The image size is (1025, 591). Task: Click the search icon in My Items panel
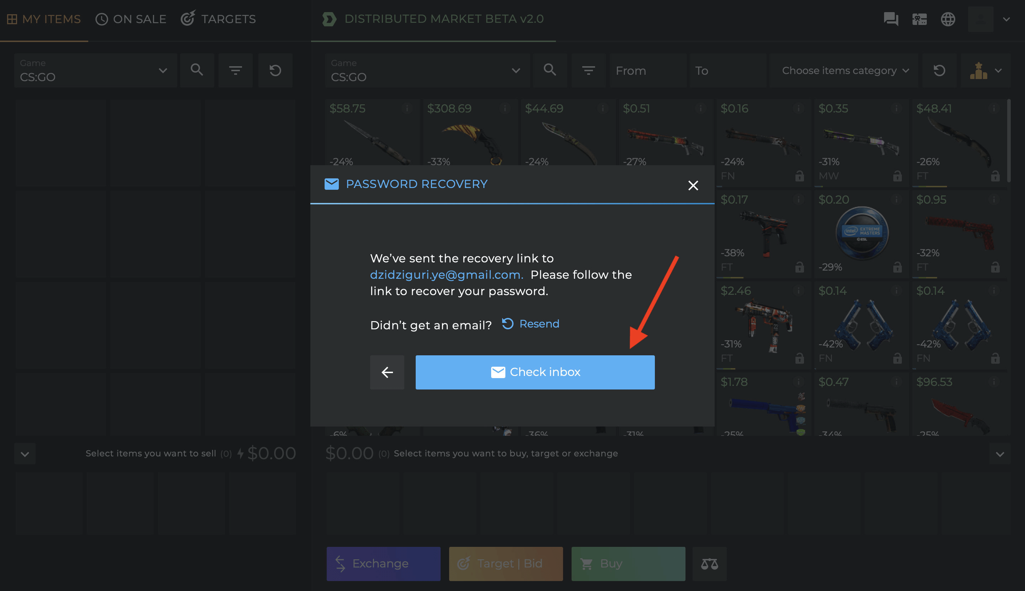point(197,70)
